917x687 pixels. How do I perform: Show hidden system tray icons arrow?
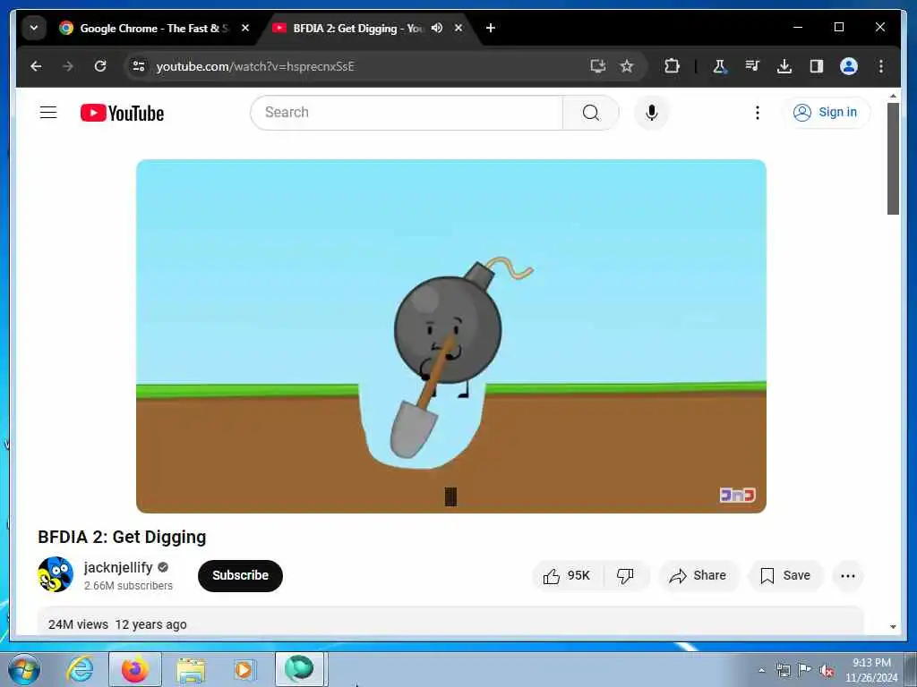[761, 670]
